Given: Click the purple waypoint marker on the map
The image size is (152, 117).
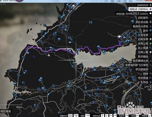Looking at the screenshot, I should [34, 57].
